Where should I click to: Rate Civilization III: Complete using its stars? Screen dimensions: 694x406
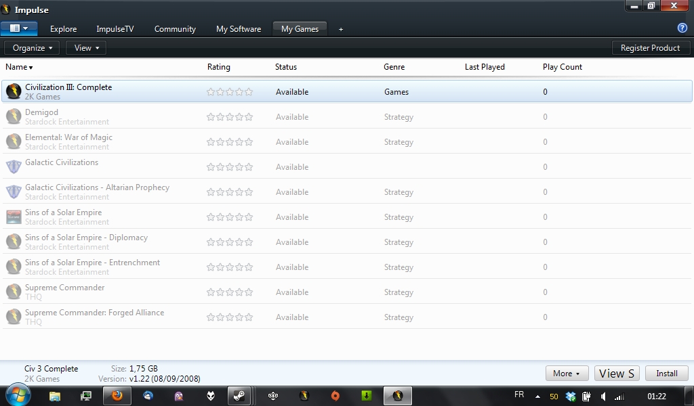click(230, 92)
